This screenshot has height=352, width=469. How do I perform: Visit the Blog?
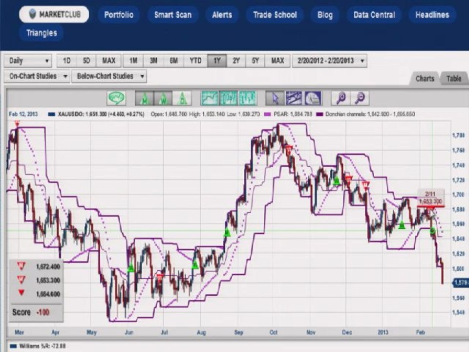[x=325, y=15]
